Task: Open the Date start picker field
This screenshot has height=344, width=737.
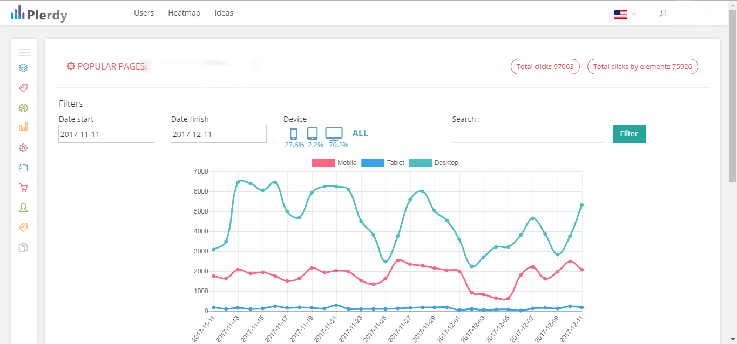Action: [x=106, y=134]
